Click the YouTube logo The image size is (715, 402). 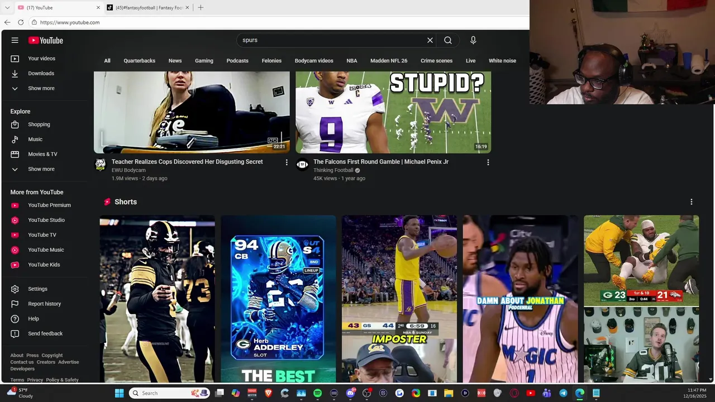point(46,40)
